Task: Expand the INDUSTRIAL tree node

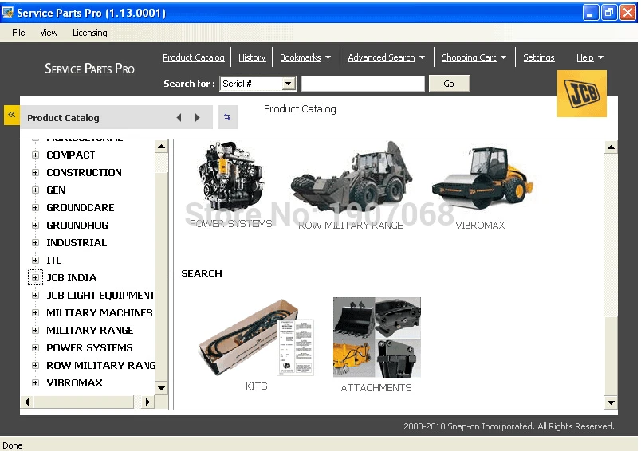Action: pos(36,243)
